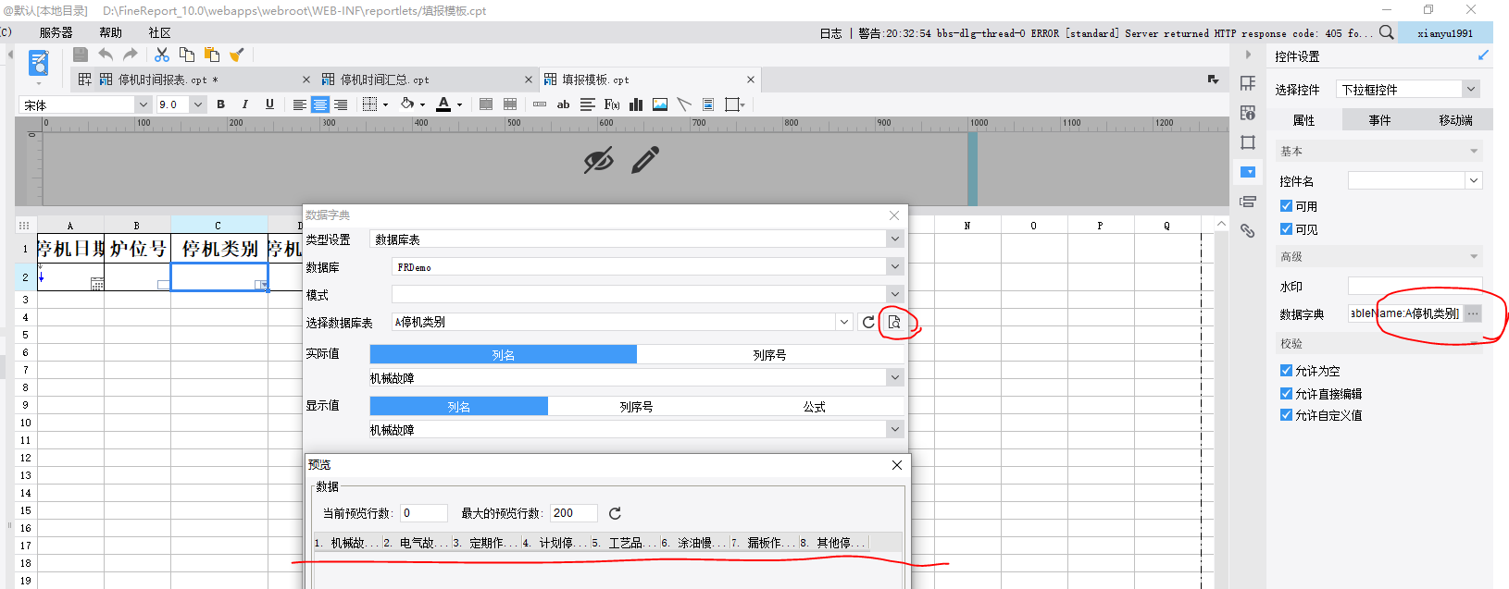Open 数据字典 ellipsis button
The width and height of the screenshot is (1509, 589).
1473,313
